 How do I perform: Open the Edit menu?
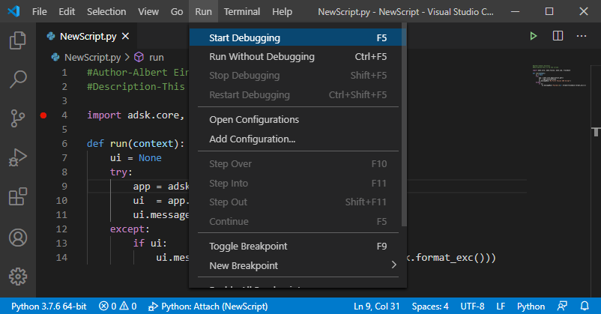[x=67, y=11]
